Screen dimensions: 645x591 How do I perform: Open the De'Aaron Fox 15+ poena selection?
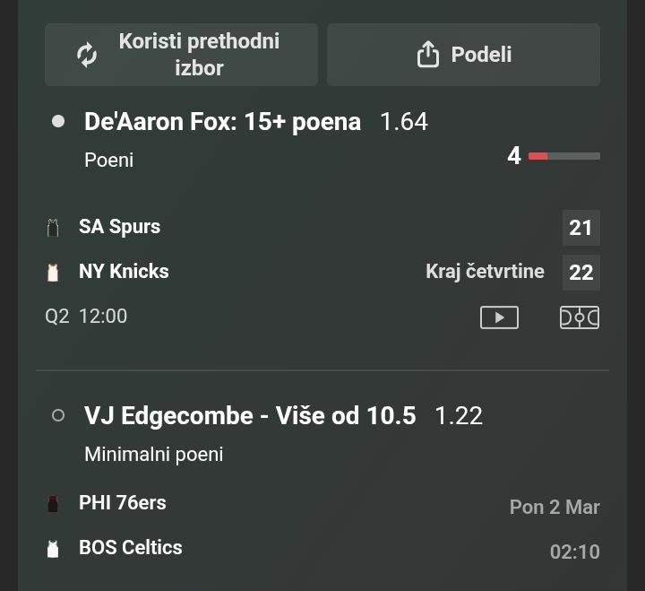point(222,121)
